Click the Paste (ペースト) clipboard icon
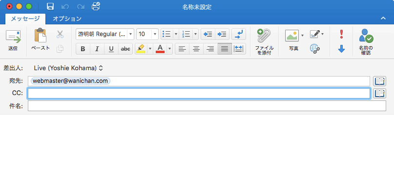This screenshot has height=195, width=394. click(41, 36)
